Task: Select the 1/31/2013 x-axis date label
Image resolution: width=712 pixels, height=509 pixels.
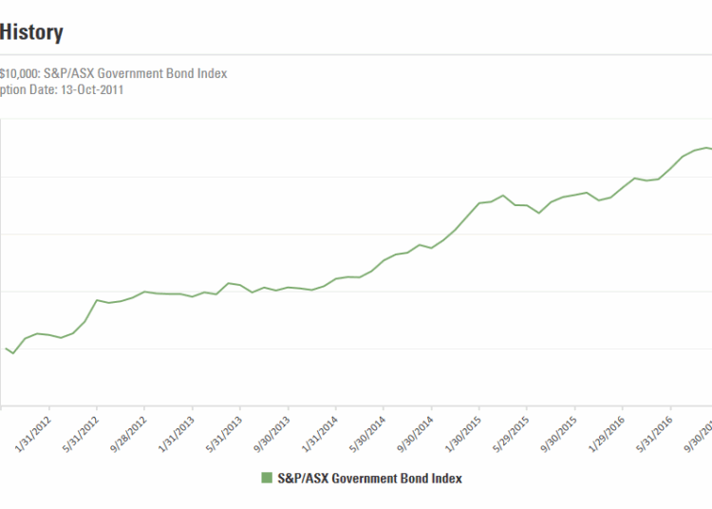Action: (x=178, y=430)
